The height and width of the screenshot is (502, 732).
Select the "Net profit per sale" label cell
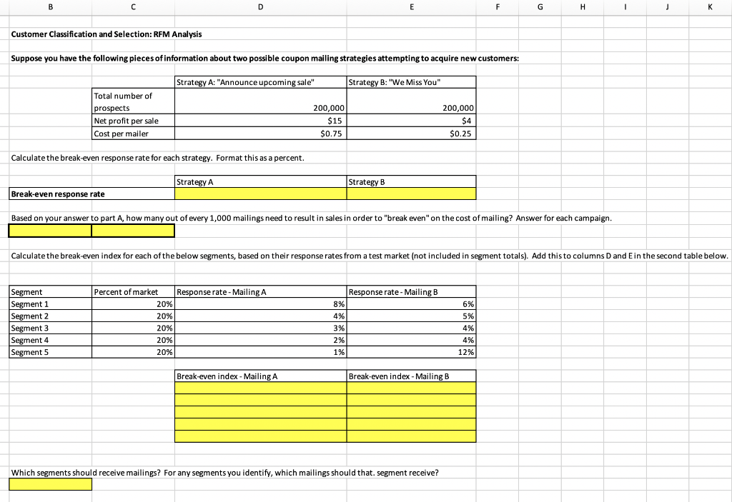132,121
